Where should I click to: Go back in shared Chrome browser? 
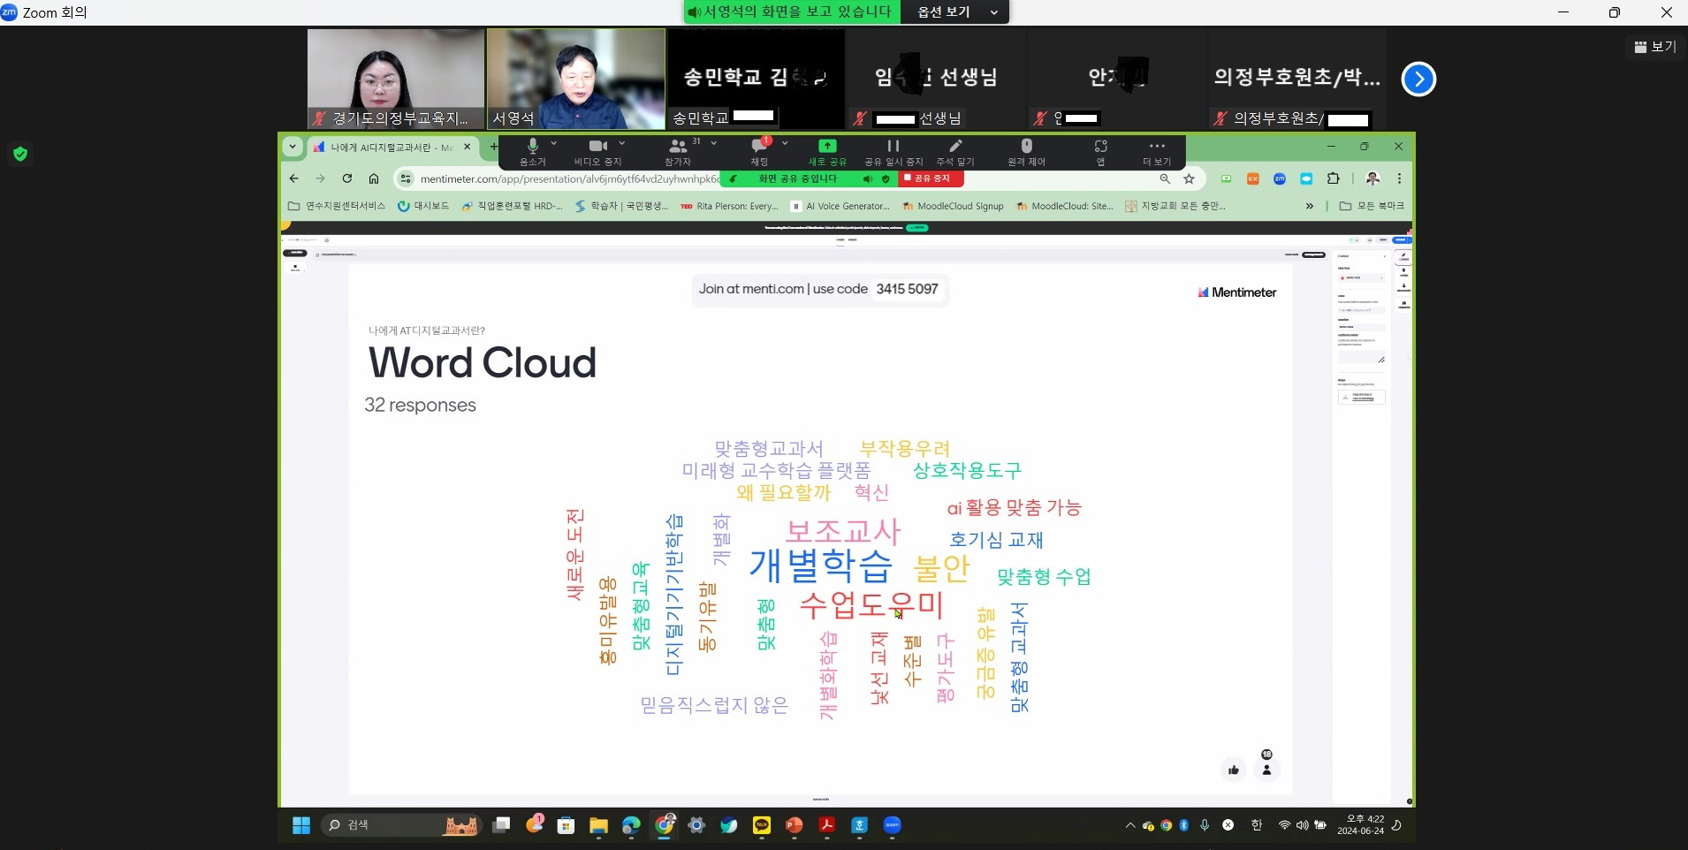coord(294,178)
